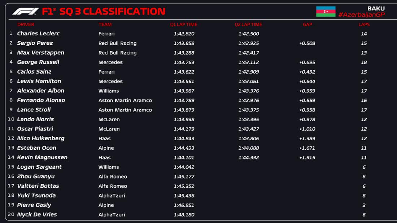
Task: Click Nyck De Vries in last place
Action: pyautogui.click(x=37, y=215)
